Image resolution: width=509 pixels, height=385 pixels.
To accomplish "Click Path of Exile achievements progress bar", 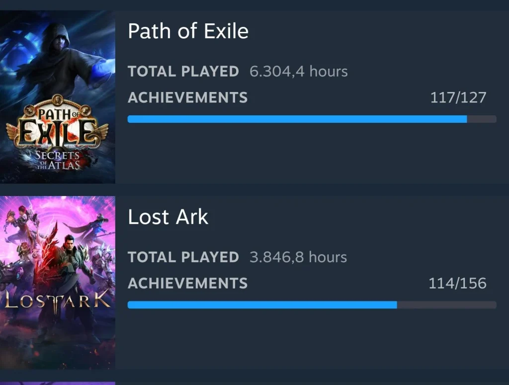I will [297, 119].
